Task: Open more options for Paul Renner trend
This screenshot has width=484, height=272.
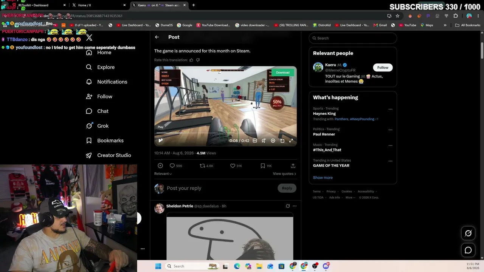Action: [x=390, y=130]
